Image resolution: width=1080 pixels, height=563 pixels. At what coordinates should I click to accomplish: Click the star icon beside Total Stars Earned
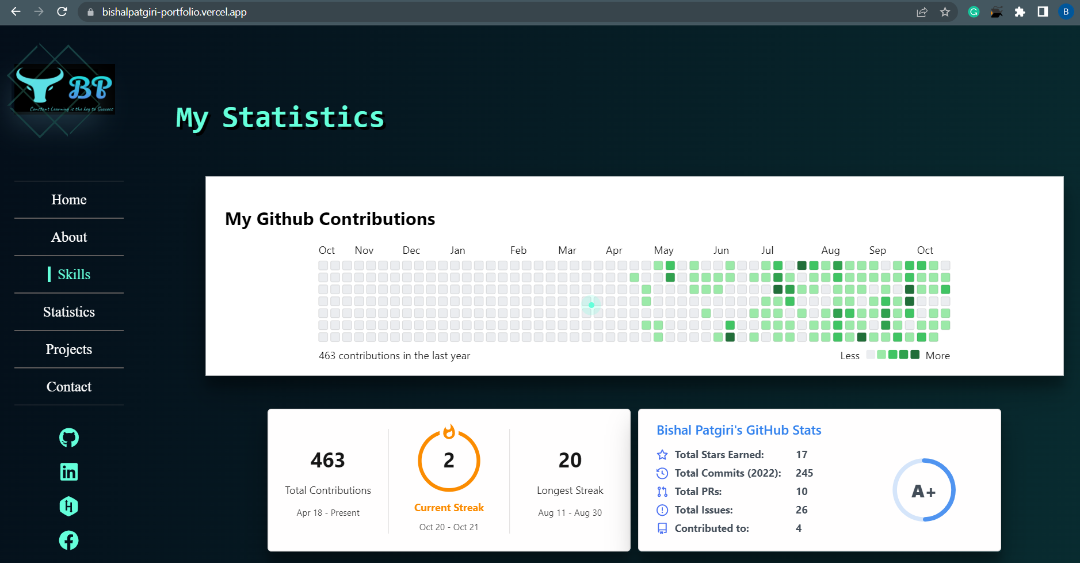(x=662, y=455)
